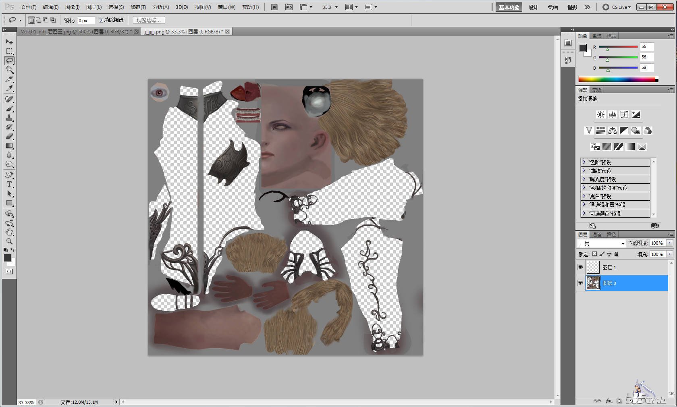Select the Quick Selection tool

click(9, 70)
